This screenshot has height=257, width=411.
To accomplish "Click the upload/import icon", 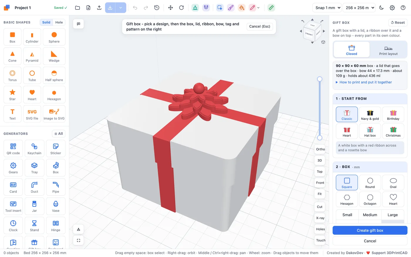I will (99, 8).
